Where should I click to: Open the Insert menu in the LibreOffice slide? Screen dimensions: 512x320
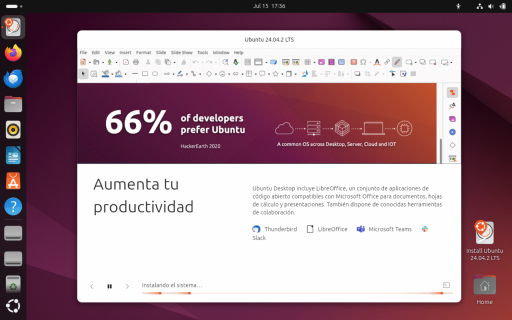click(x=125, y=52)
